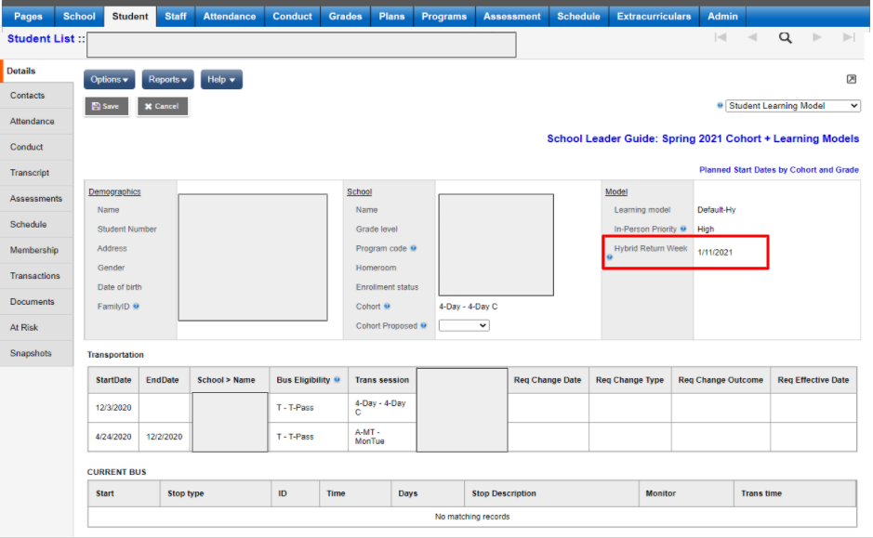
Task: Open Membership in the side menu
Action: pyautogui.click(x=37, y=250)
